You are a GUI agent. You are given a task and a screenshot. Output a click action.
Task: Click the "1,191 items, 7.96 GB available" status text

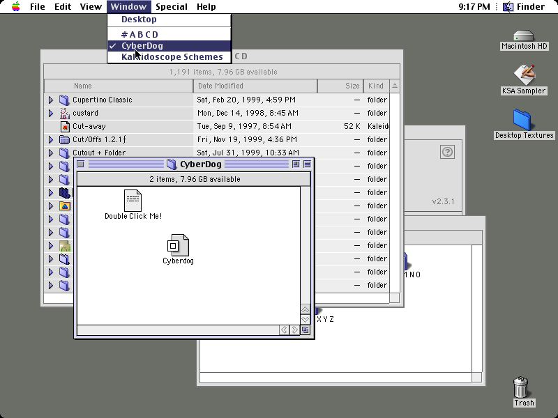pos(223,72)
